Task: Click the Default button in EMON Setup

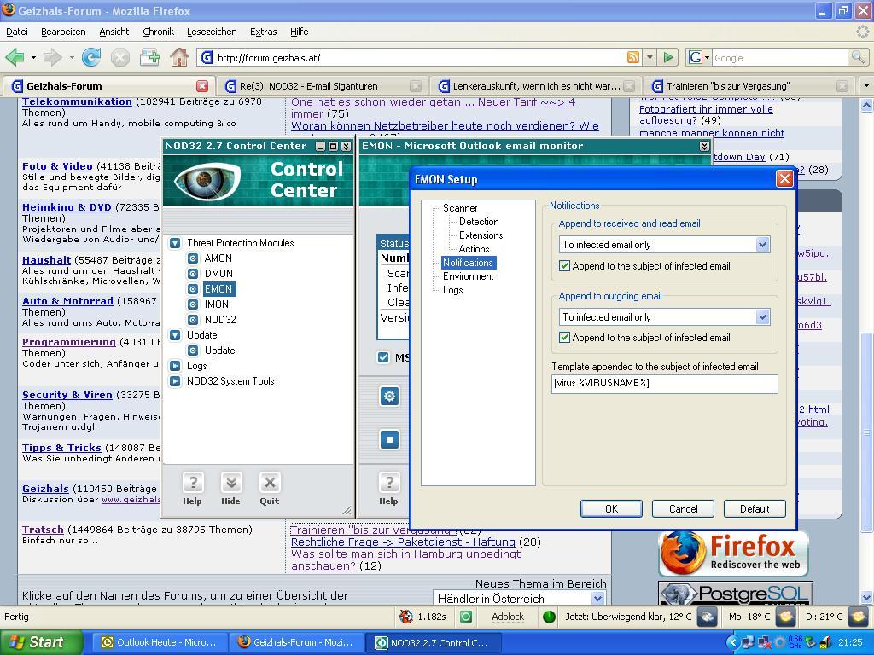Action: tap(755, 508)
